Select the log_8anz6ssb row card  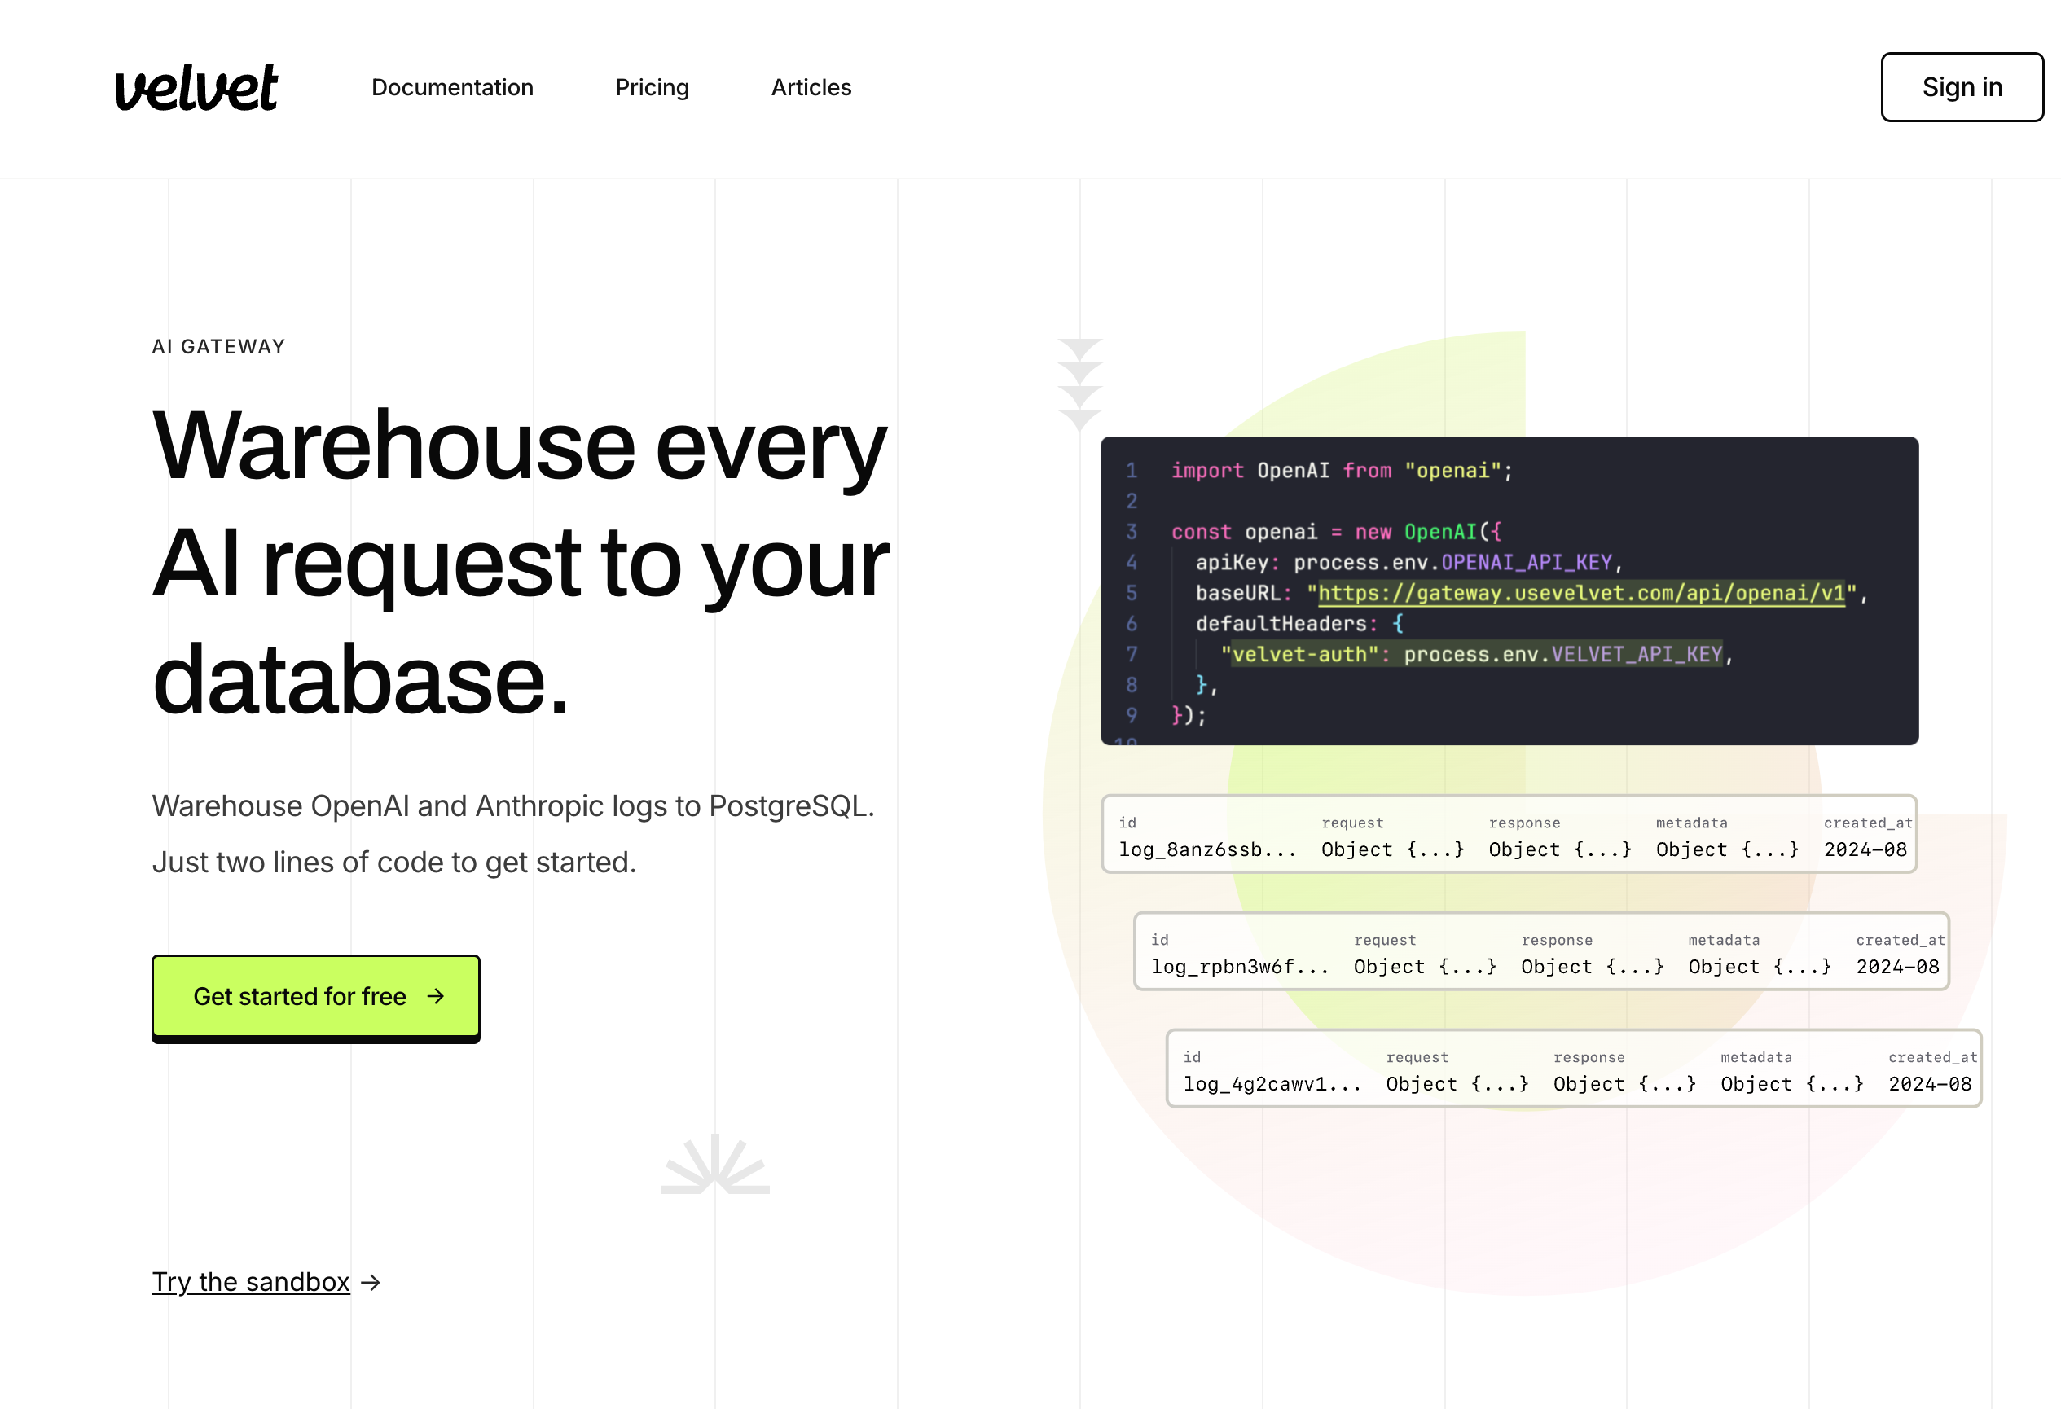1508,834
